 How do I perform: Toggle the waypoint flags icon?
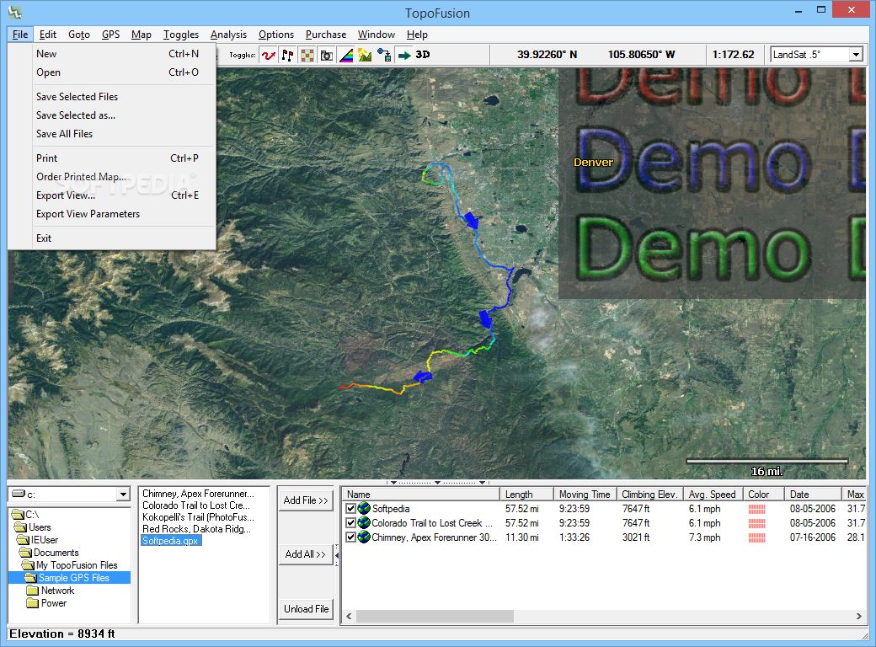288,55
